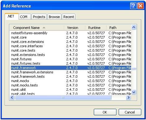This screenshot has height=120, width=146.
Task: Switch to the .NET tab
Action: (x=12, y=16)
